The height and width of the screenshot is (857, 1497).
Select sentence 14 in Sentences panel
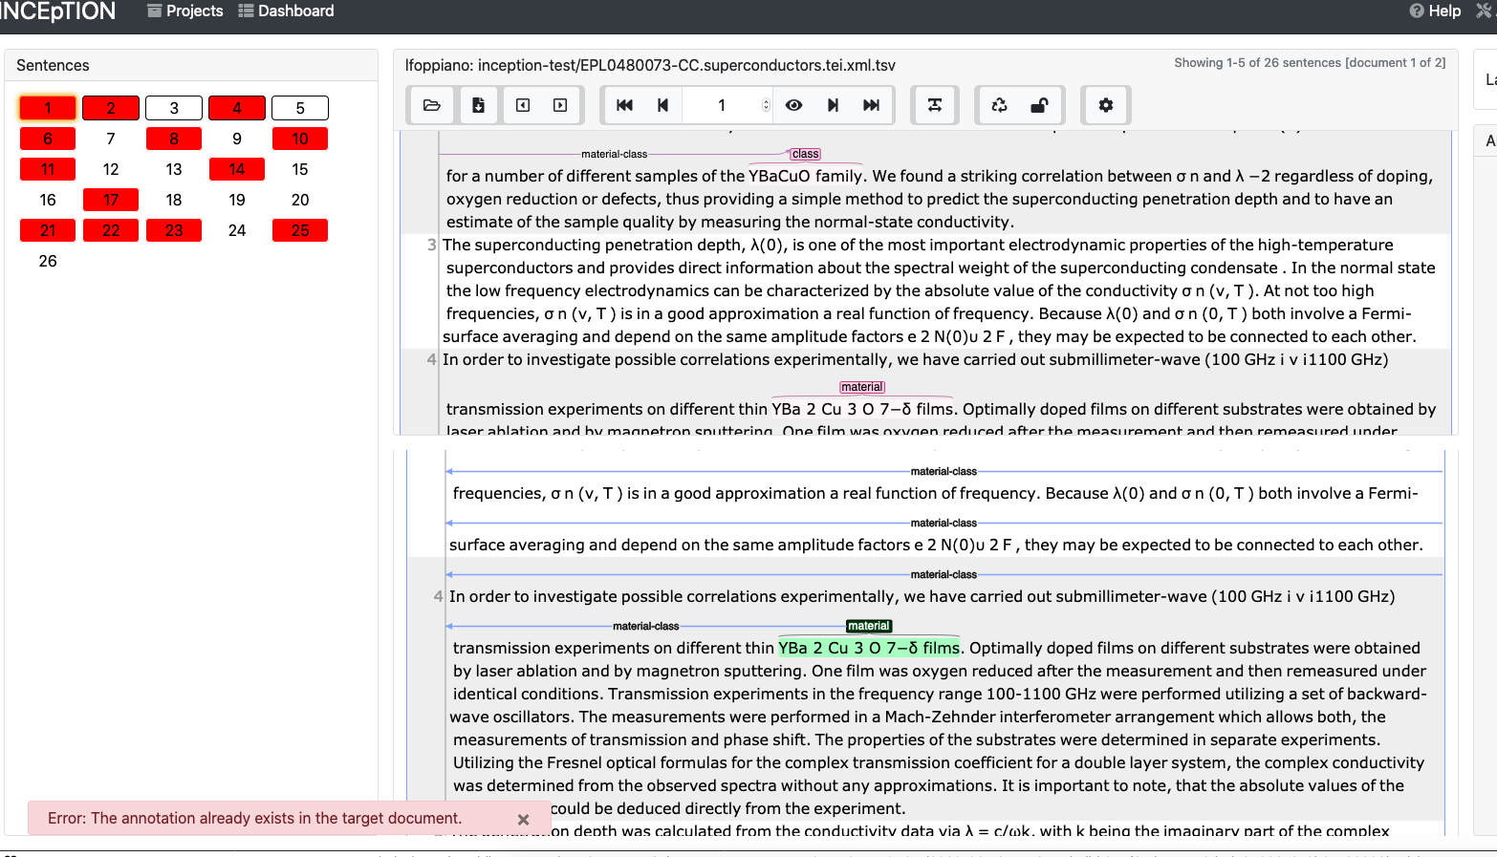[237, 169]
